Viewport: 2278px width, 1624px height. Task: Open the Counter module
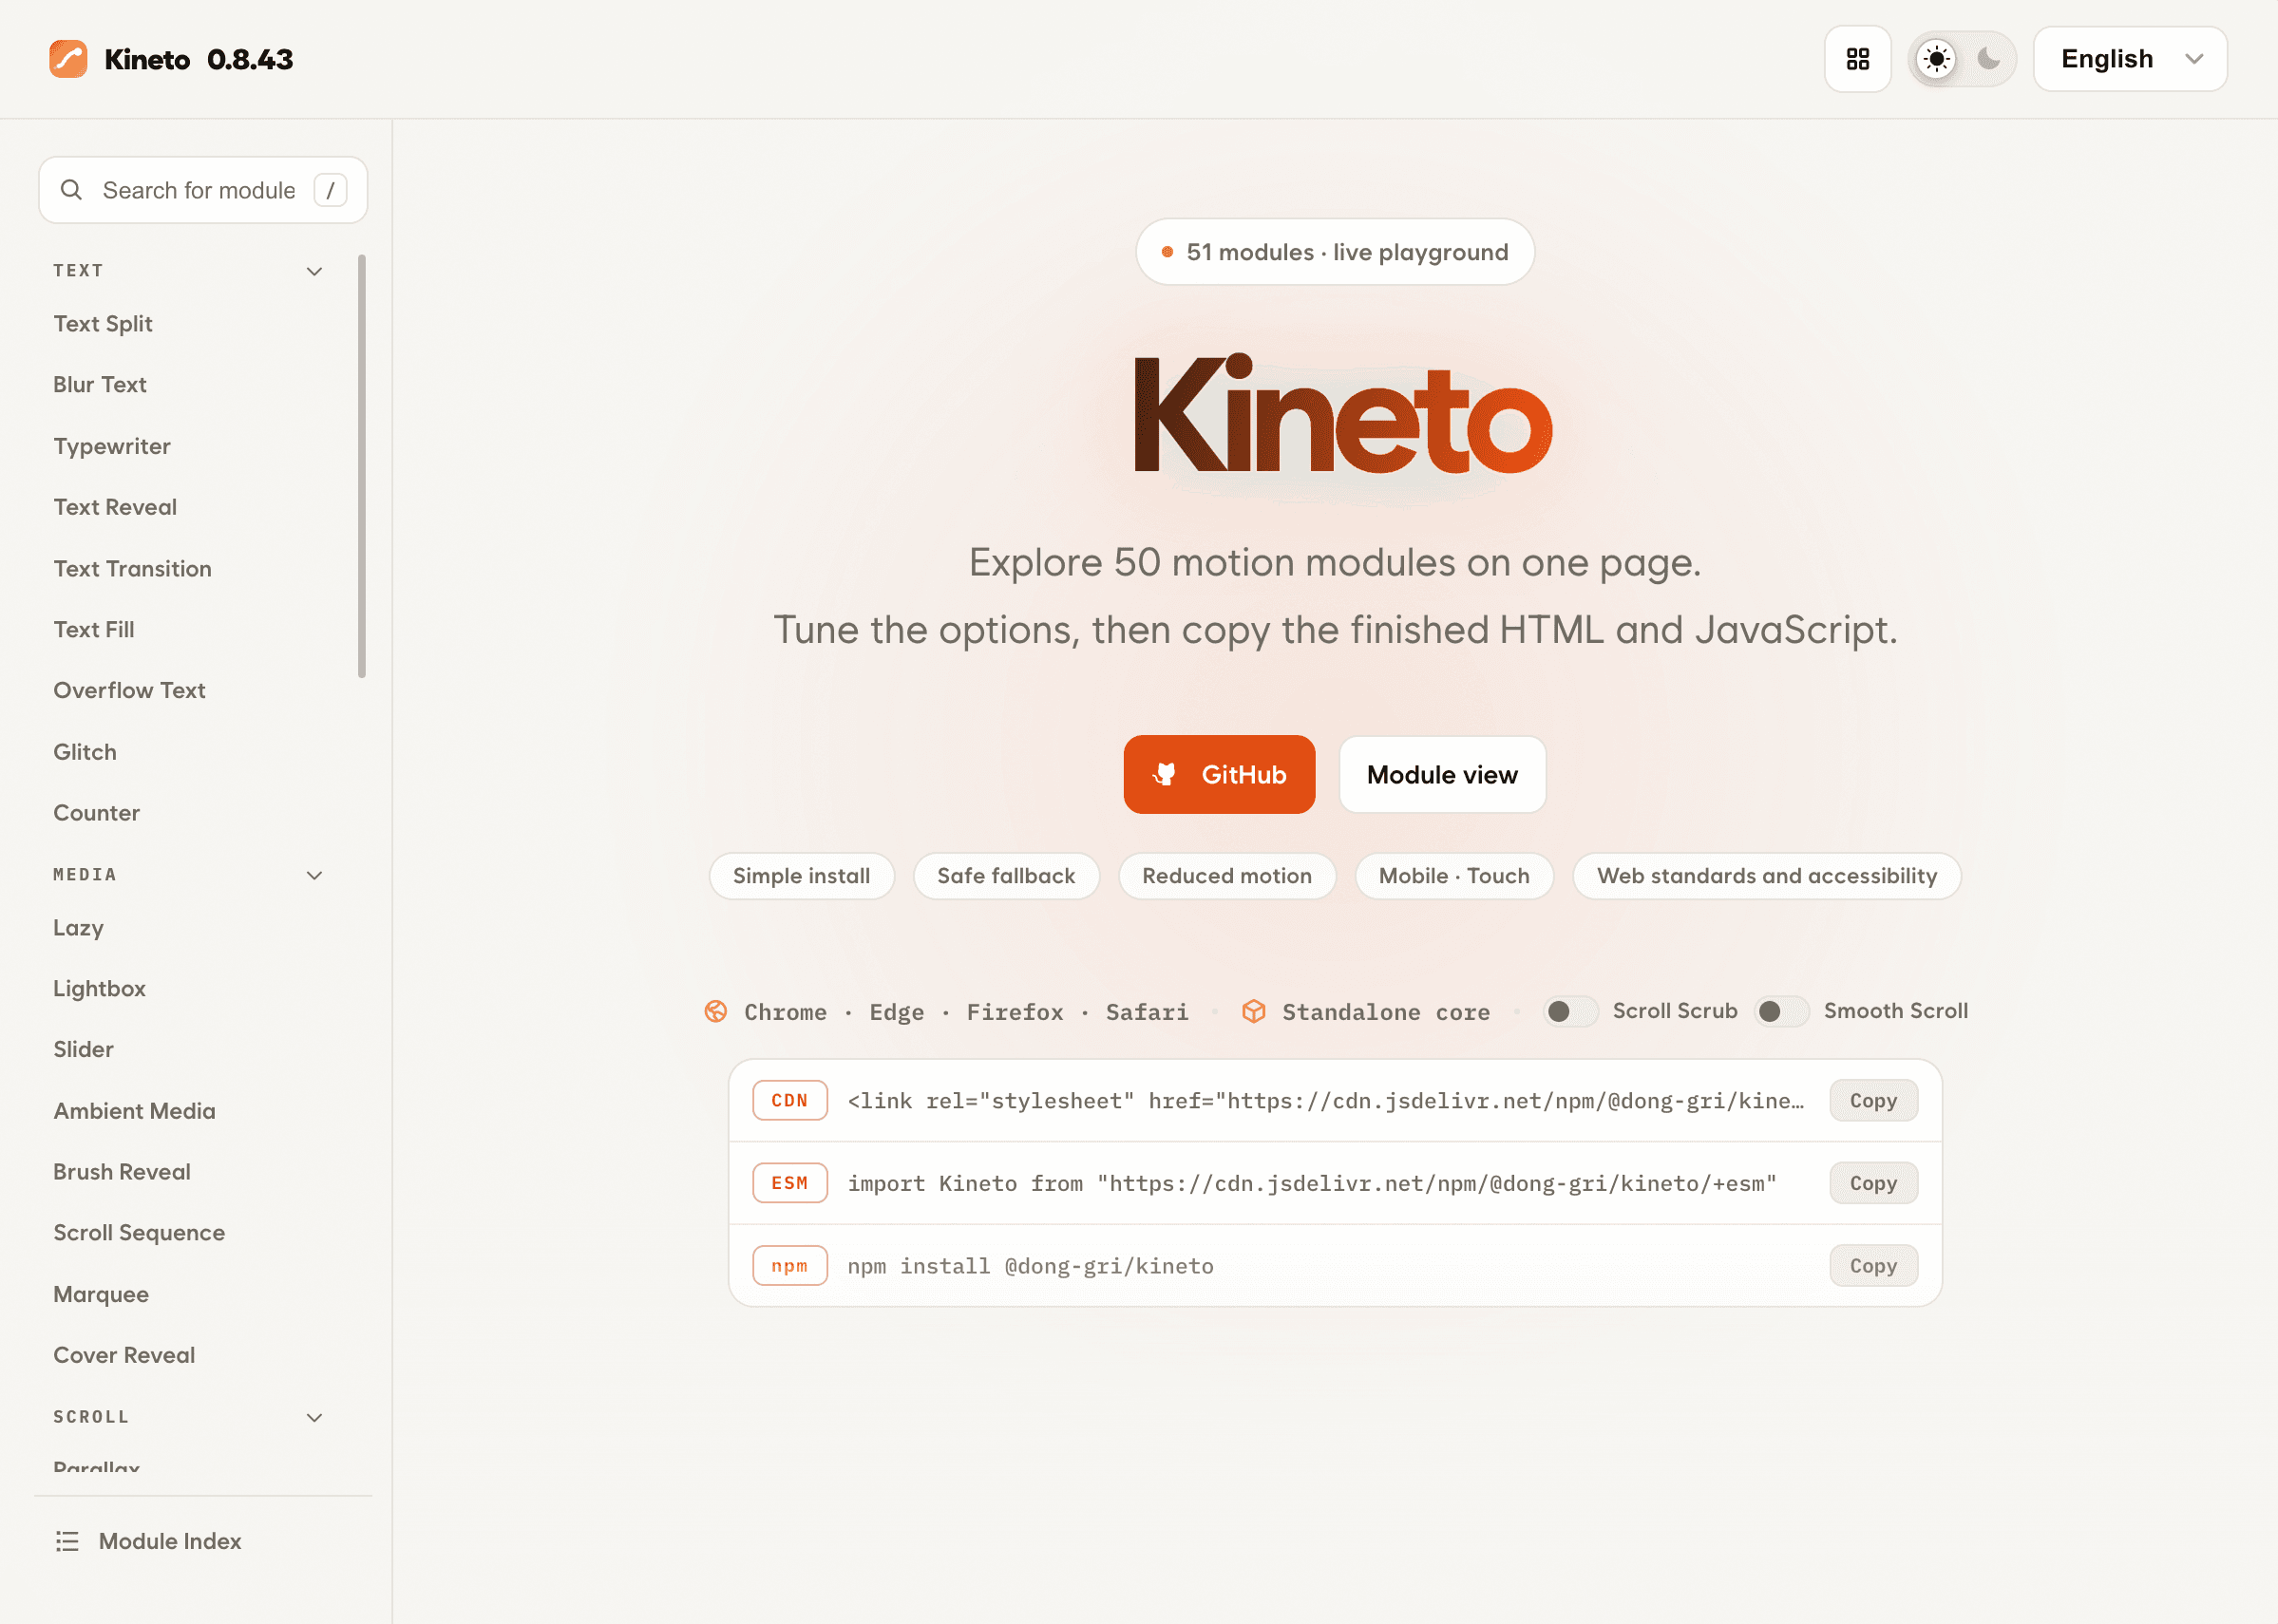(x=96, y=813)
